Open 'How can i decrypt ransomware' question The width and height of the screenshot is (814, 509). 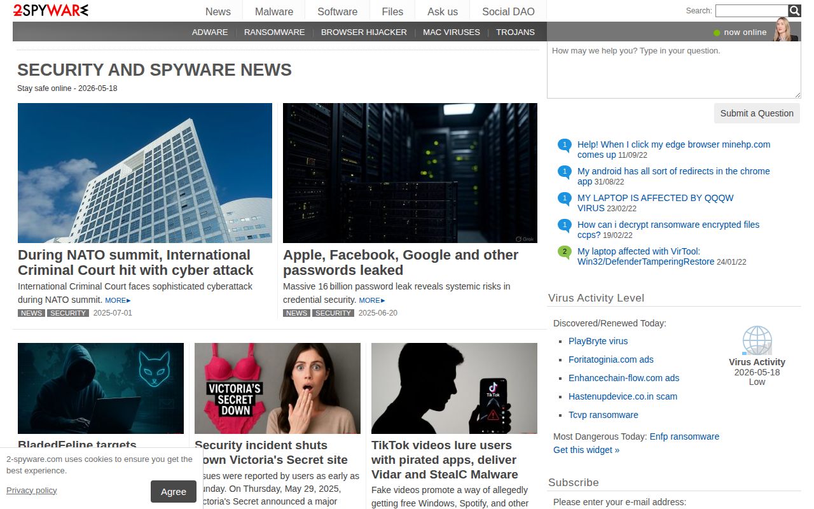point(668,230)
